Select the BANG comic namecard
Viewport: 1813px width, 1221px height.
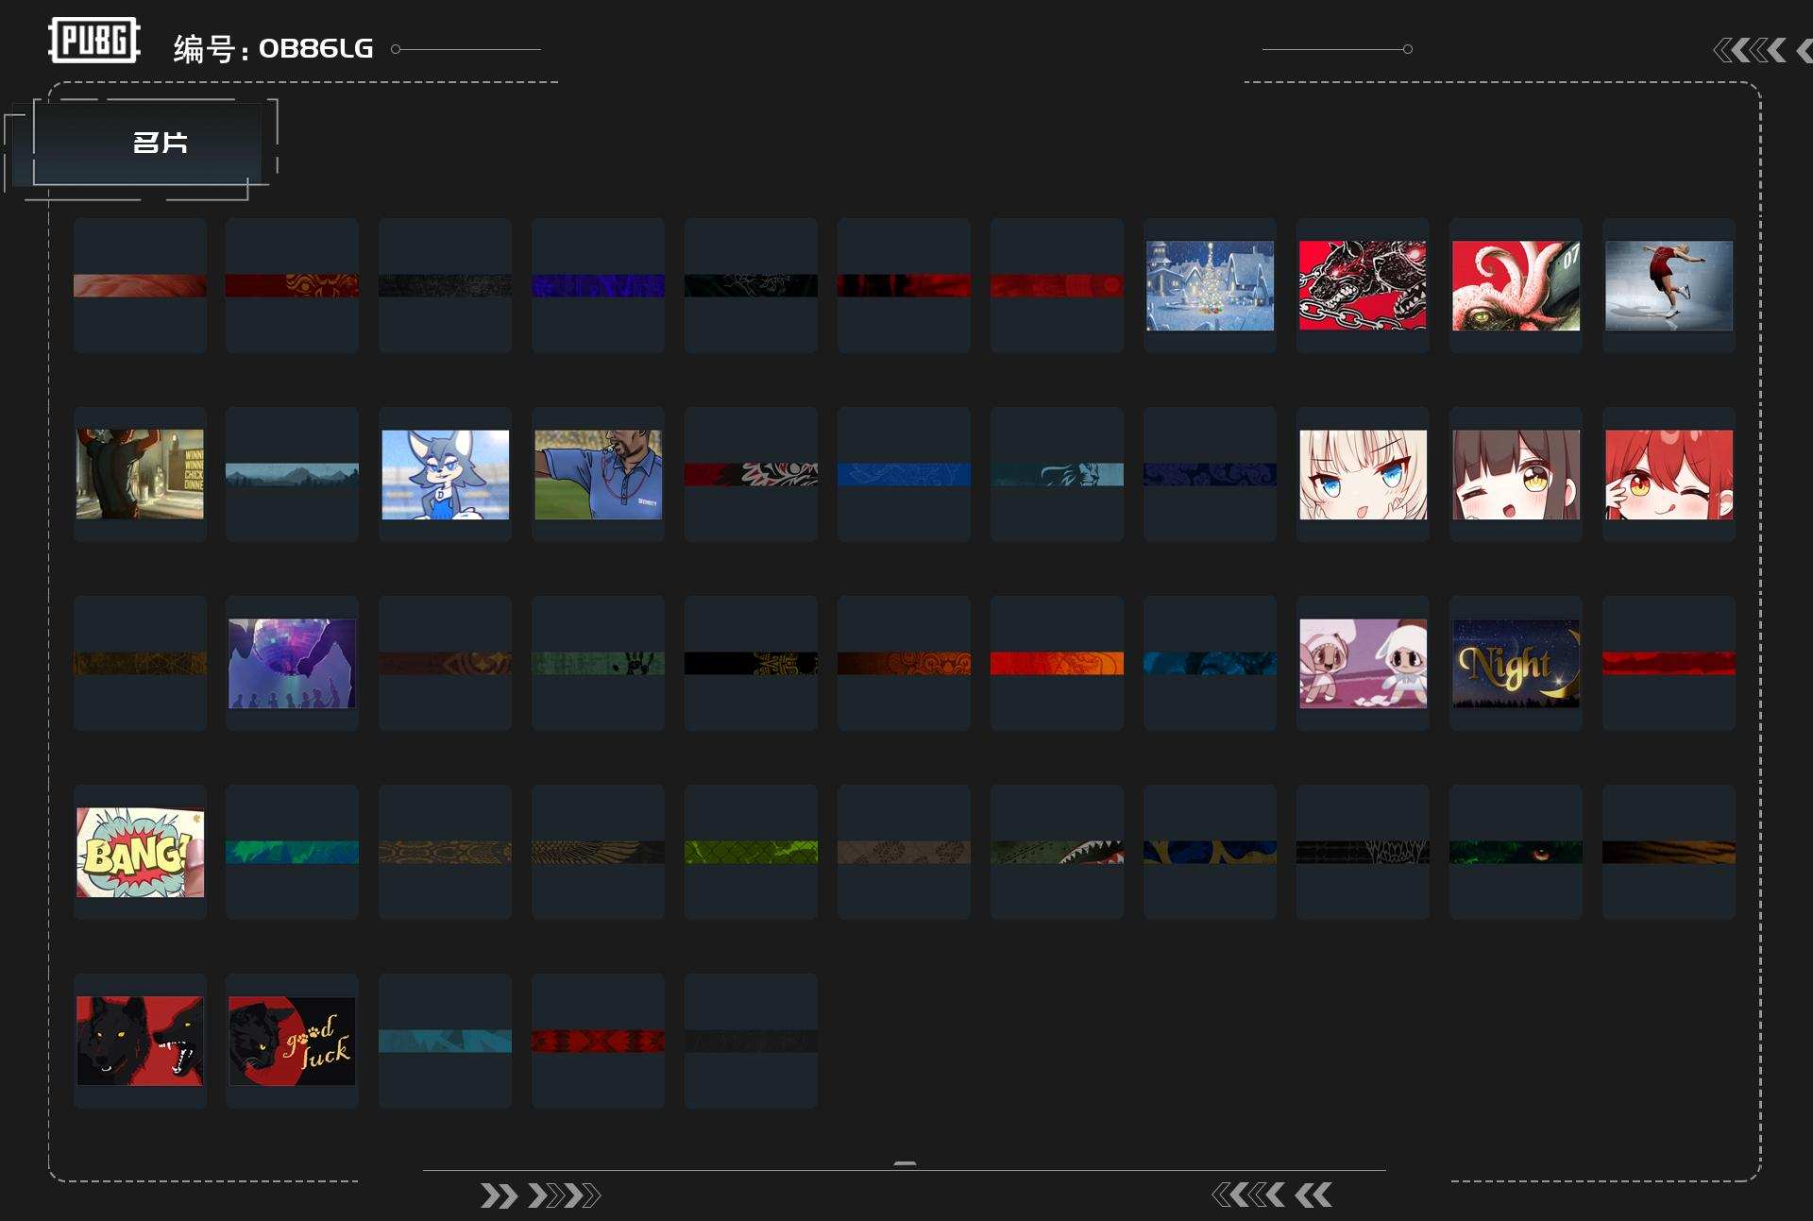pyautogui.click(x=140, y=852)
